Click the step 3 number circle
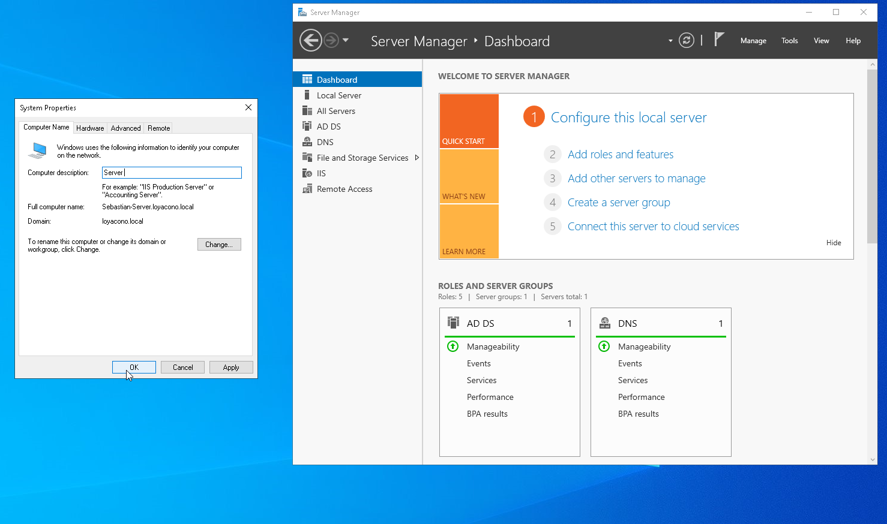 click(552, 178)
